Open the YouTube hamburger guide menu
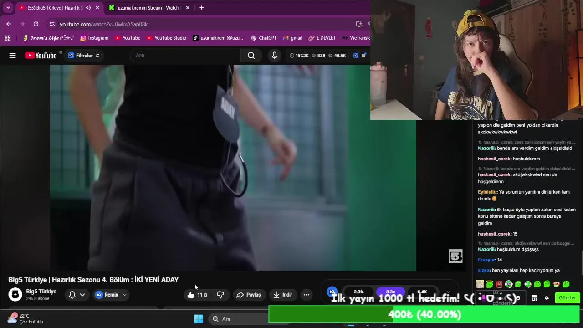 pos(13,56)
